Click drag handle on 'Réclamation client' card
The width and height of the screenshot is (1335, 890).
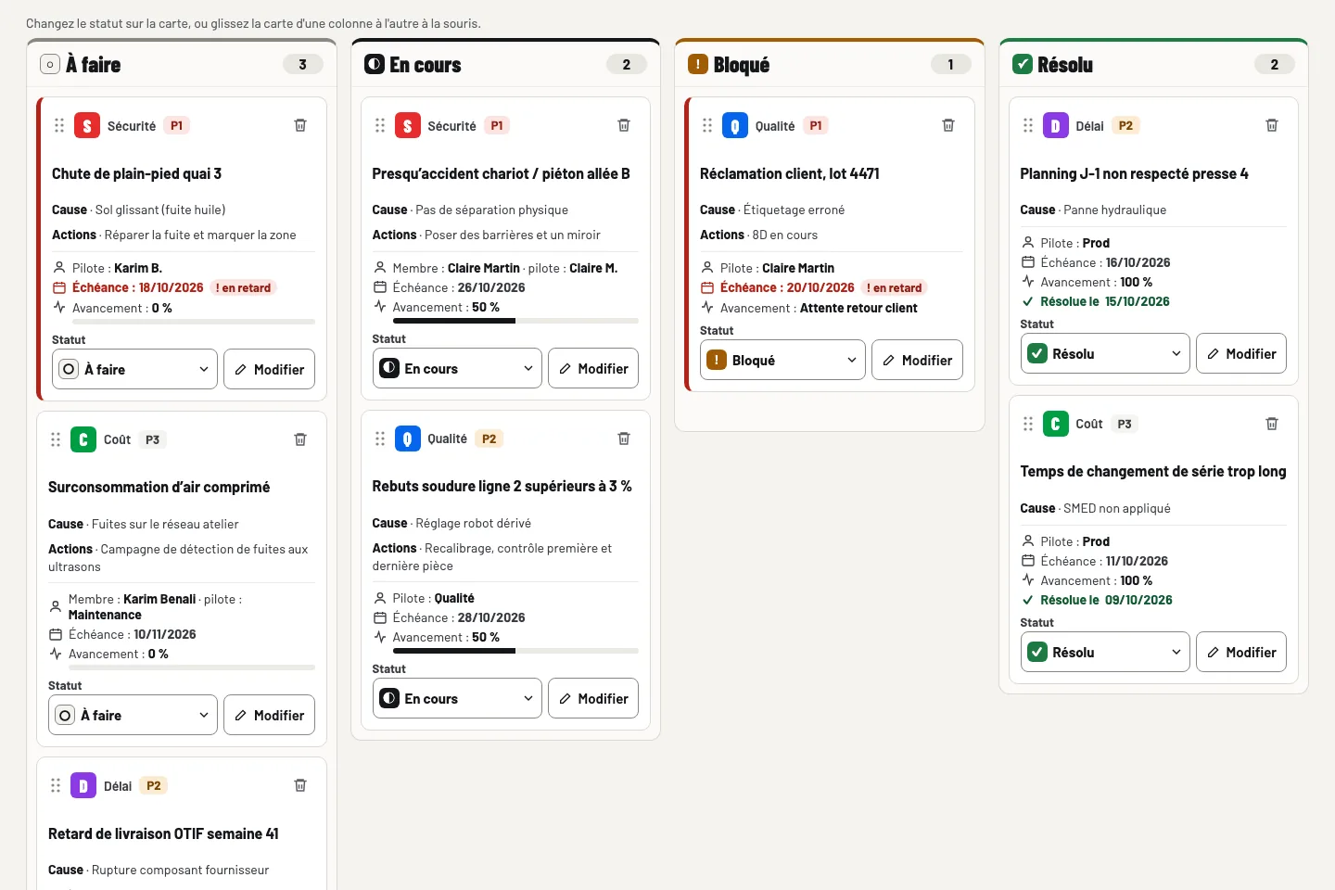pos(707,125)
